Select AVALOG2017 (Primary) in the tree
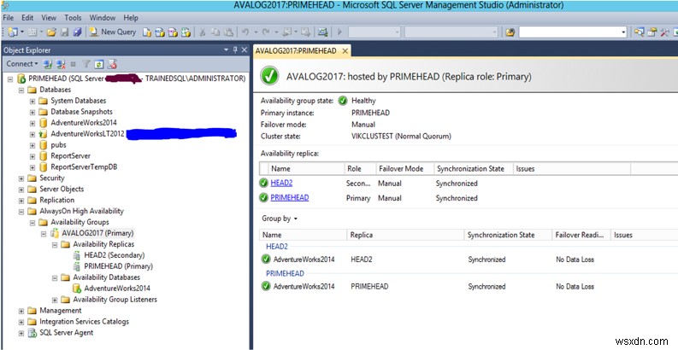The image size is (678, 350). coord(97,234)
